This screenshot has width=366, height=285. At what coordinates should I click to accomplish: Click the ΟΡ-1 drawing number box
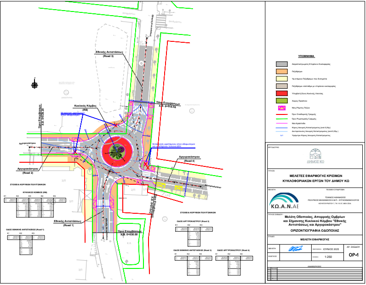click(x=353, y=254)
